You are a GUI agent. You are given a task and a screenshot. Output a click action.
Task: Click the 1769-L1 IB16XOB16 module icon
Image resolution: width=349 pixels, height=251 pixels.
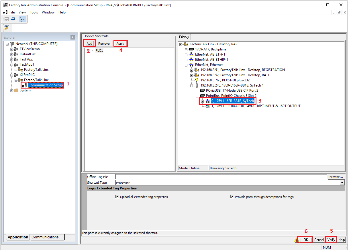coord(207,106)
